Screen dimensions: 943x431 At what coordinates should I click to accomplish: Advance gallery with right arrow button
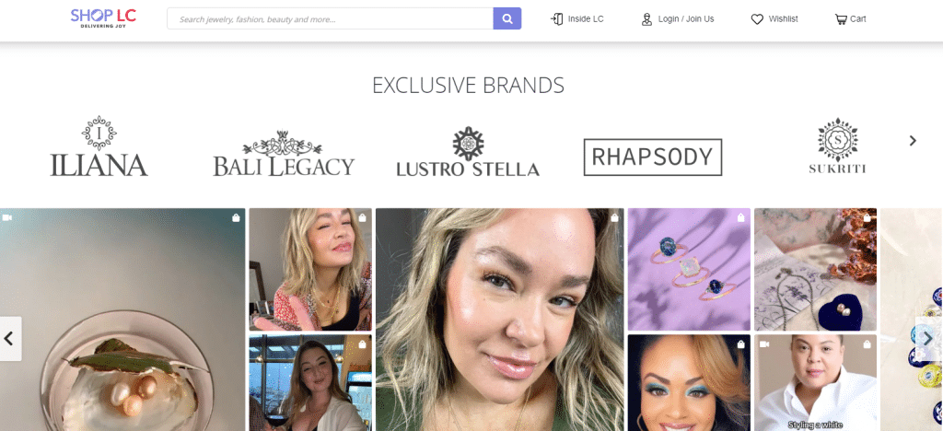click(929, 338)
